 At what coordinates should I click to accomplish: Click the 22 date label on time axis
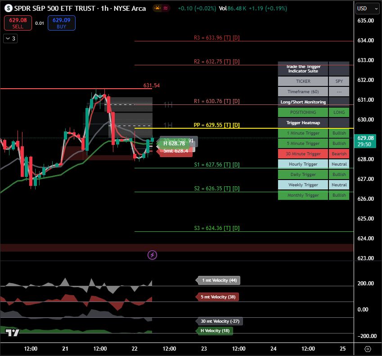point(135,349)
